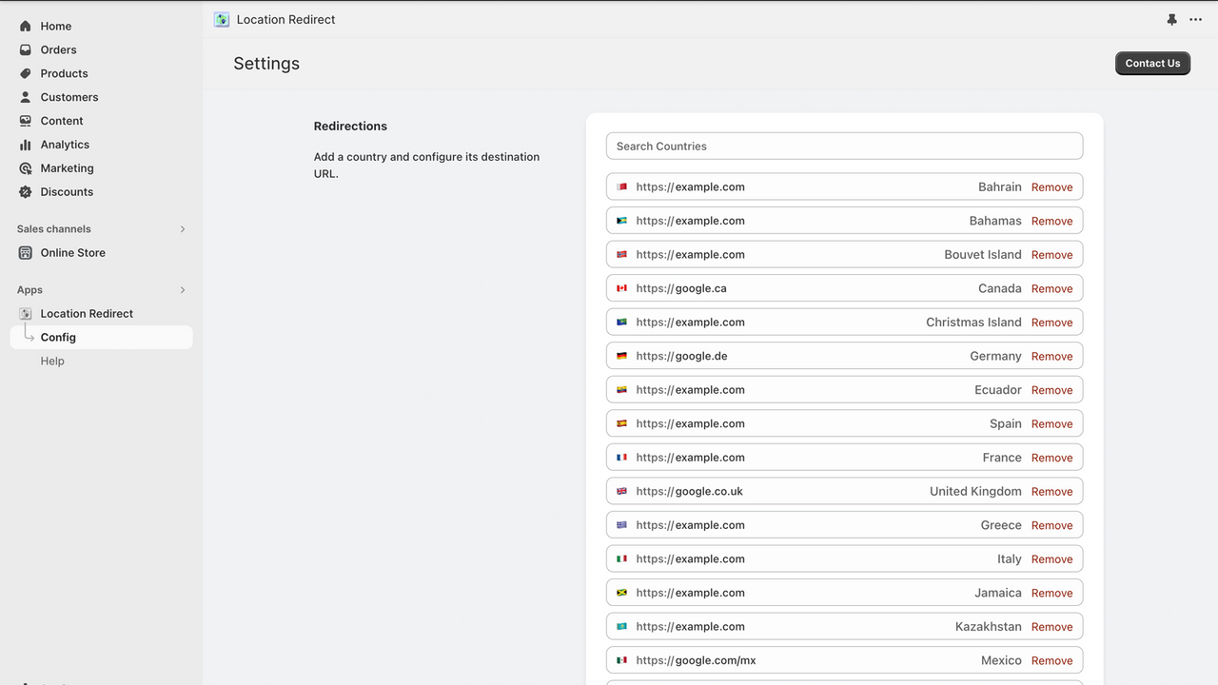Click the Jamaica flag icon
This screenshot has width=1218, height=685.
point(622,593)
